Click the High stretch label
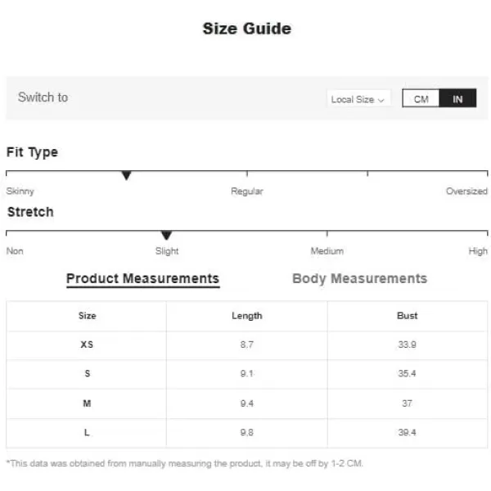Viewport: 491px width, 491px height. 478,251
